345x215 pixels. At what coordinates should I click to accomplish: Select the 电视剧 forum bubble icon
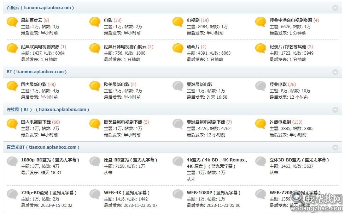pos(178,22)
